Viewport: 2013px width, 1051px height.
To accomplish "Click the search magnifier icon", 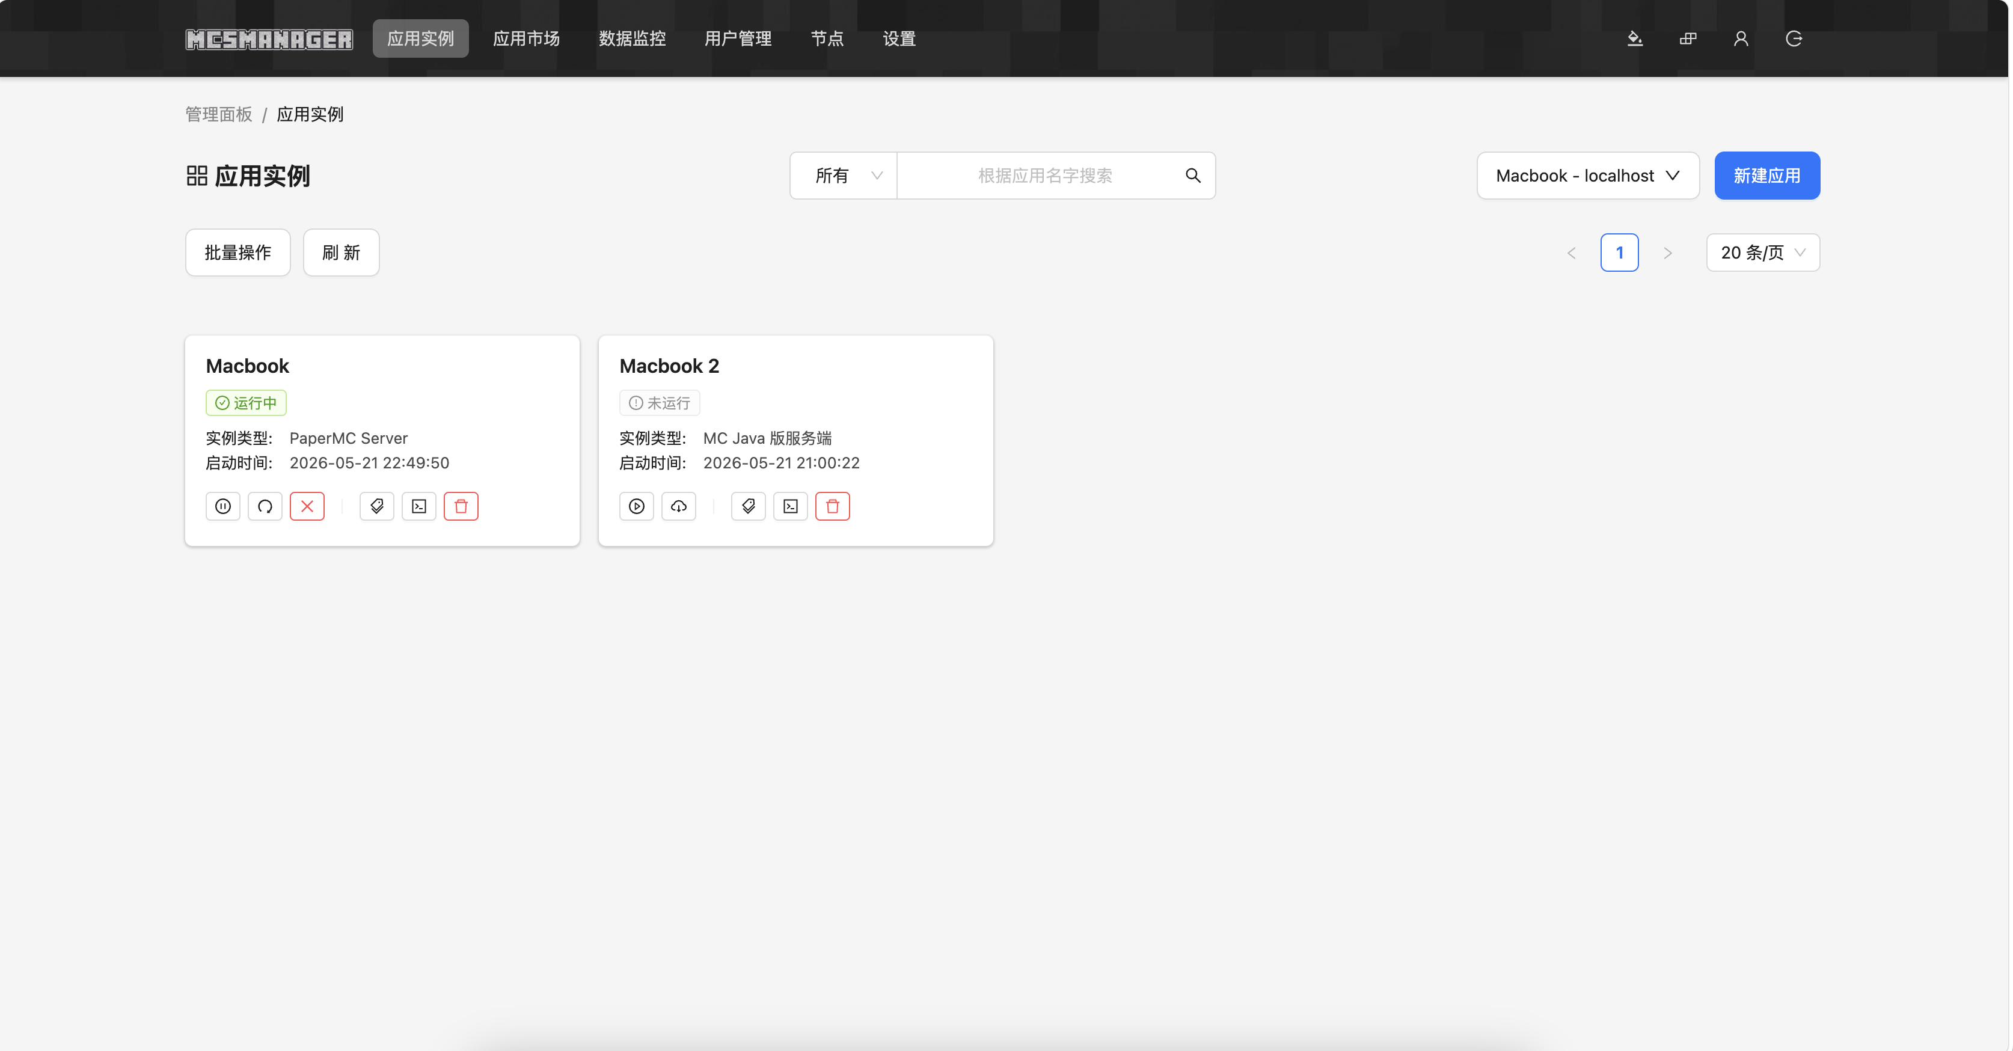I will [x=1192, y=176].
